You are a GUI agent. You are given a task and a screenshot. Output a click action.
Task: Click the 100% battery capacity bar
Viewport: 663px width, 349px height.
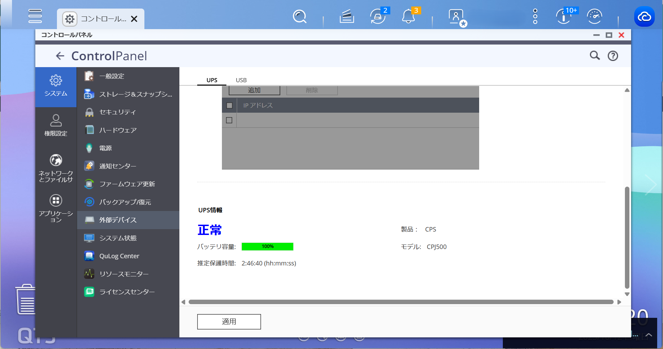pyautogui.click(x=267, y=247)
